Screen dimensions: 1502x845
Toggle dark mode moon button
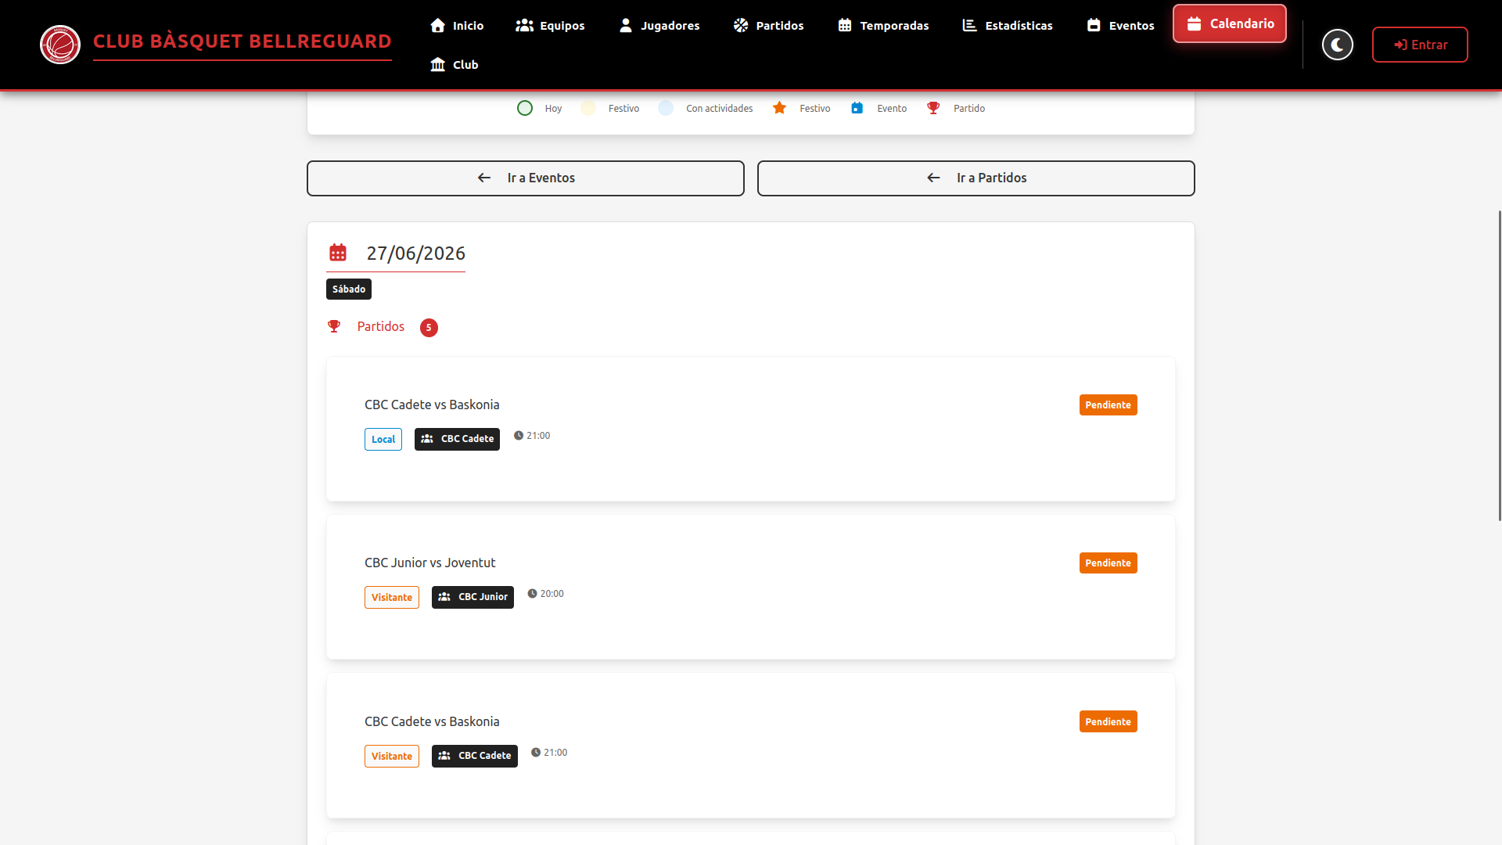(1338, 45)
